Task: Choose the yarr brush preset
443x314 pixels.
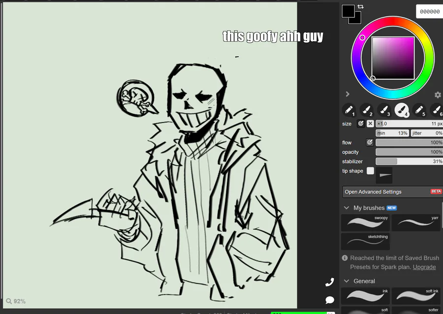Action: point(416,222)
